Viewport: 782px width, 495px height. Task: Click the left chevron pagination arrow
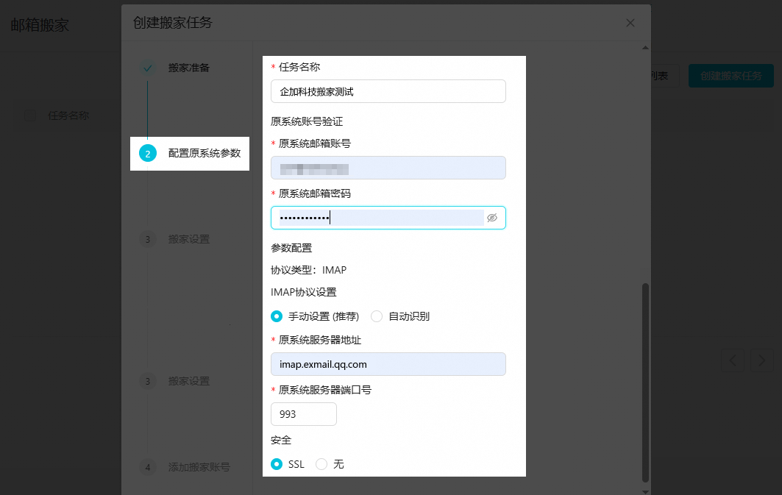coord(733,360)
